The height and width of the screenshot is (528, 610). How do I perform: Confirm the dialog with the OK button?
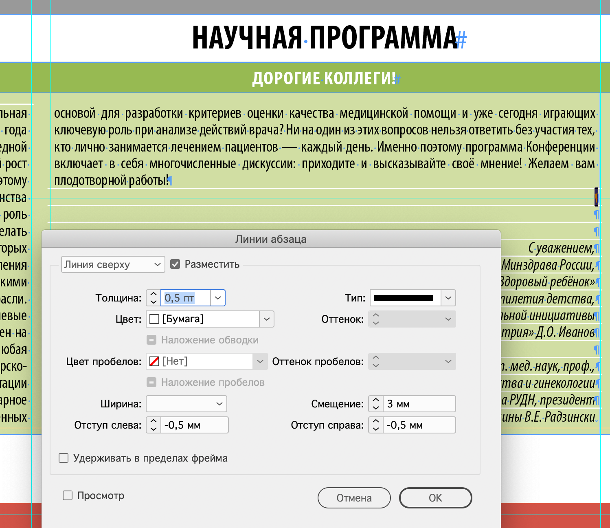435,498
